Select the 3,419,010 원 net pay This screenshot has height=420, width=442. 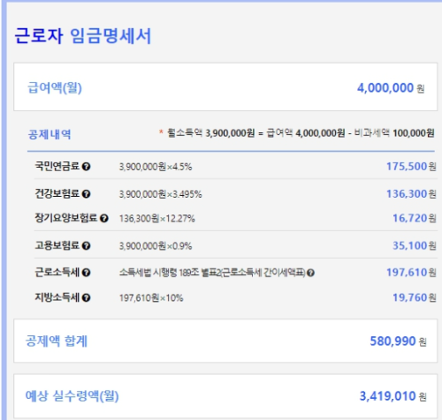(392, 396)
